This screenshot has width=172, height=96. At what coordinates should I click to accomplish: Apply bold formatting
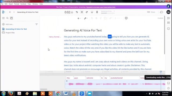click(x=96, y=18)
